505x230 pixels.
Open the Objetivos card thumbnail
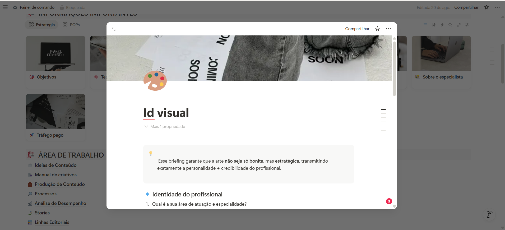point(55,53)
